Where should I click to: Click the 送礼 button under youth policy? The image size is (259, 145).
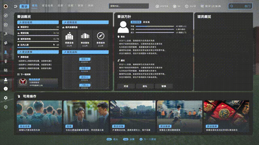coord(145,86)
